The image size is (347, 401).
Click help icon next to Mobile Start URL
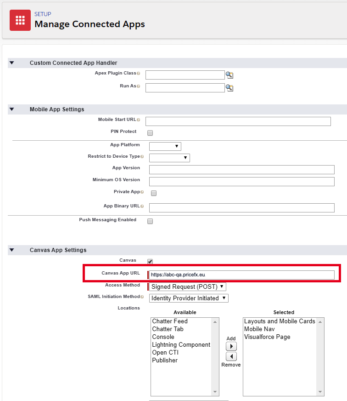(x=138, y=120)
